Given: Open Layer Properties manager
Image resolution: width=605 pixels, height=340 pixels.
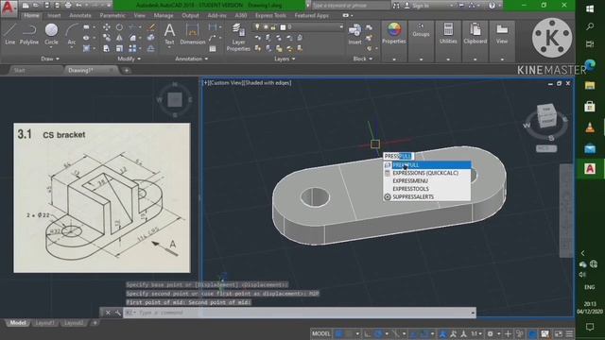Looking at the screenshot, I should pyautogui.click(x=238, y=38).
